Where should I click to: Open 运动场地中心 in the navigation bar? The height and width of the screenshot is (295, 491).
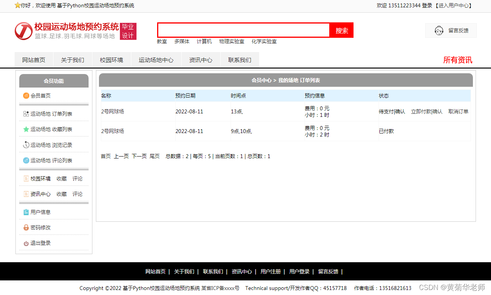pos(156,60)
